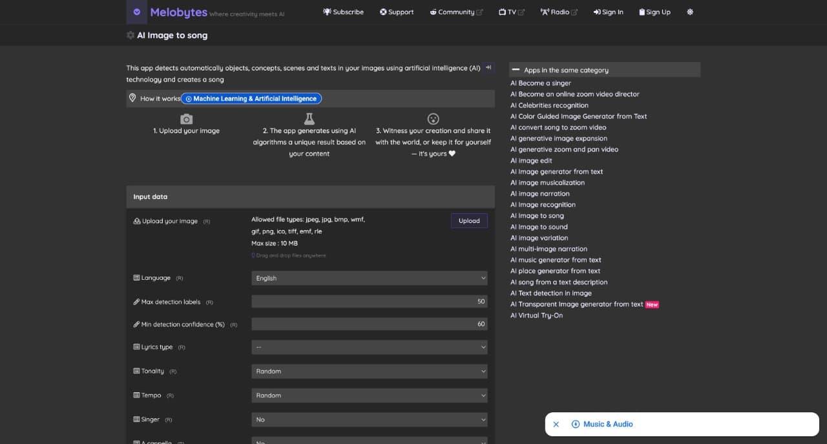Open the A cappella dropdown
The height and width of the screenshot is (444, 827).
click(370, 441)
